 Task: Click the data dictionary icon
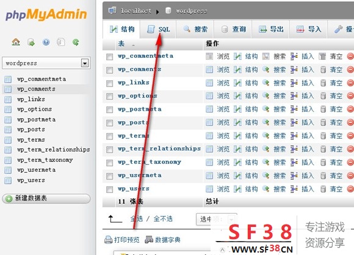149,240
